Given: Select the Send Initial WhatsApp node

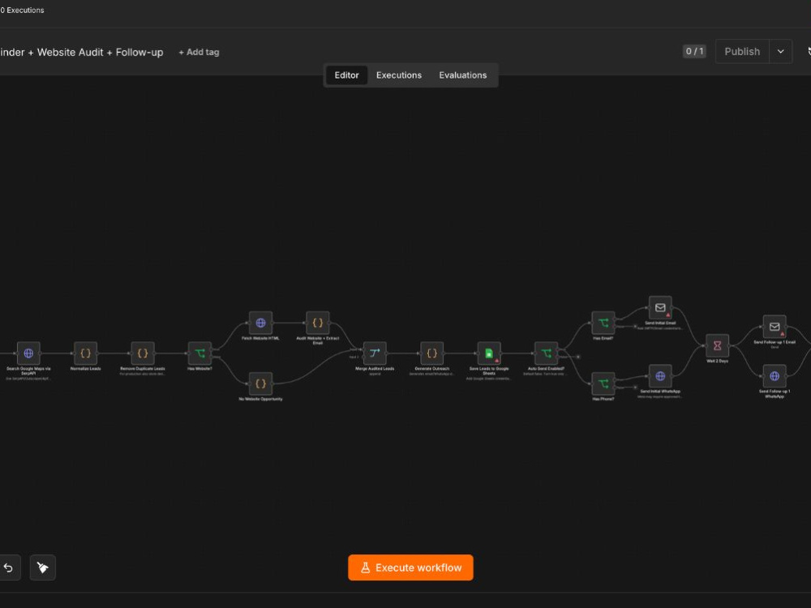Looking at the screenshot, I should tap(660, 376).
